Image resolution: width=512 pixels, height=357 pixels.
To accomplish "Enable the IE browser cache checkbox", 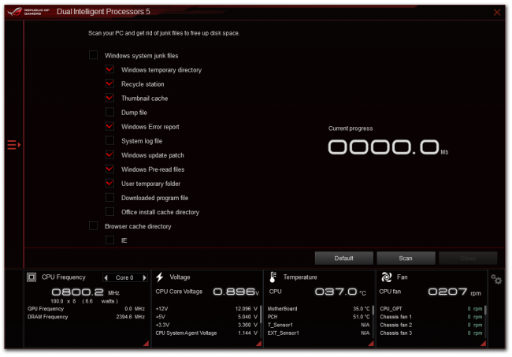I will (109, 240).
